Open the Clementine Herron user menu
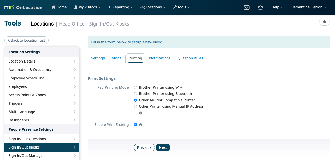335x160 pixels. 308,7
